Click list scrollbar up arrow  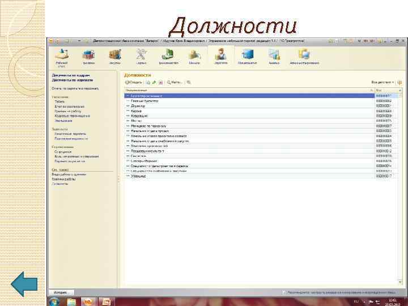[x=400, y=90]
